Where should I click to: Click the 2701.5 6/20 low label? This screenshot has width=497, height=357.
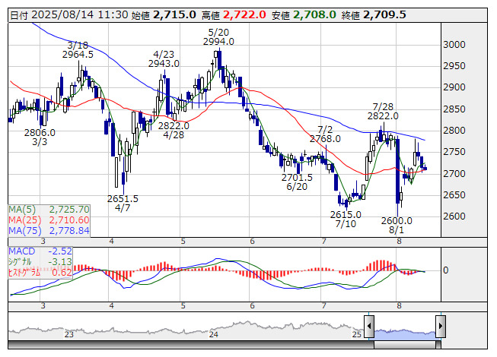[297, 182]
